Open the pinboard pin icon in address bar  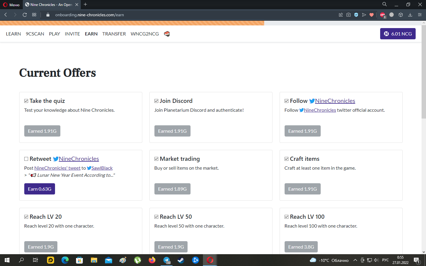341,15
